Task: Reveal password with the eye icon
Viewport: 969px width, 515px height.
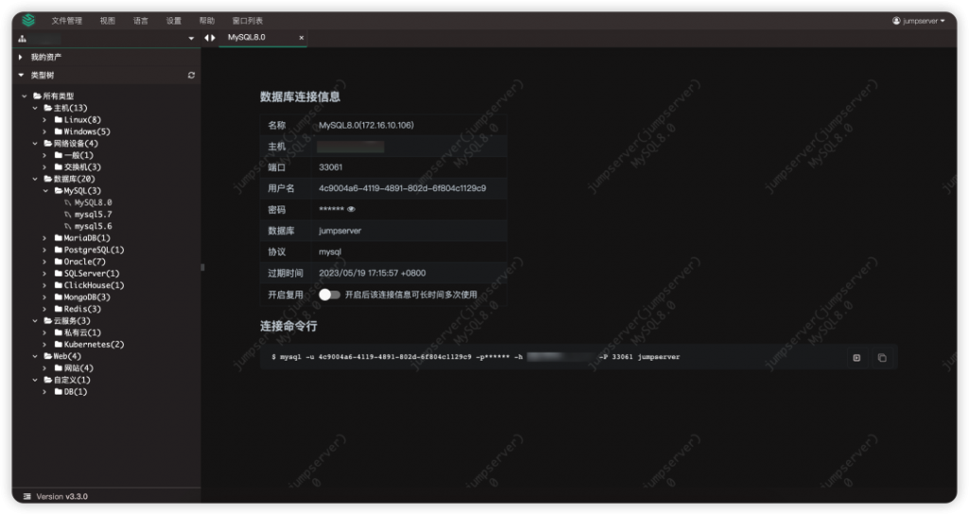Action: (351, 209)
